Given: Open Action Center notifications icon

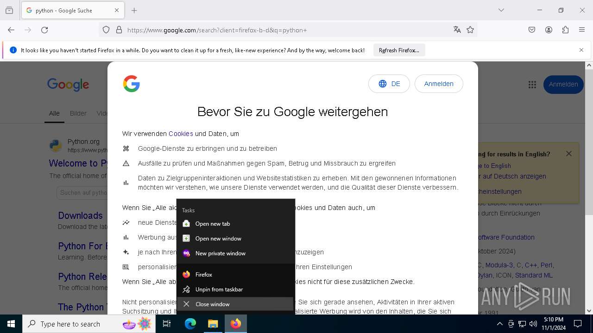Looking at the screenshot, I should tap(578, 324).
